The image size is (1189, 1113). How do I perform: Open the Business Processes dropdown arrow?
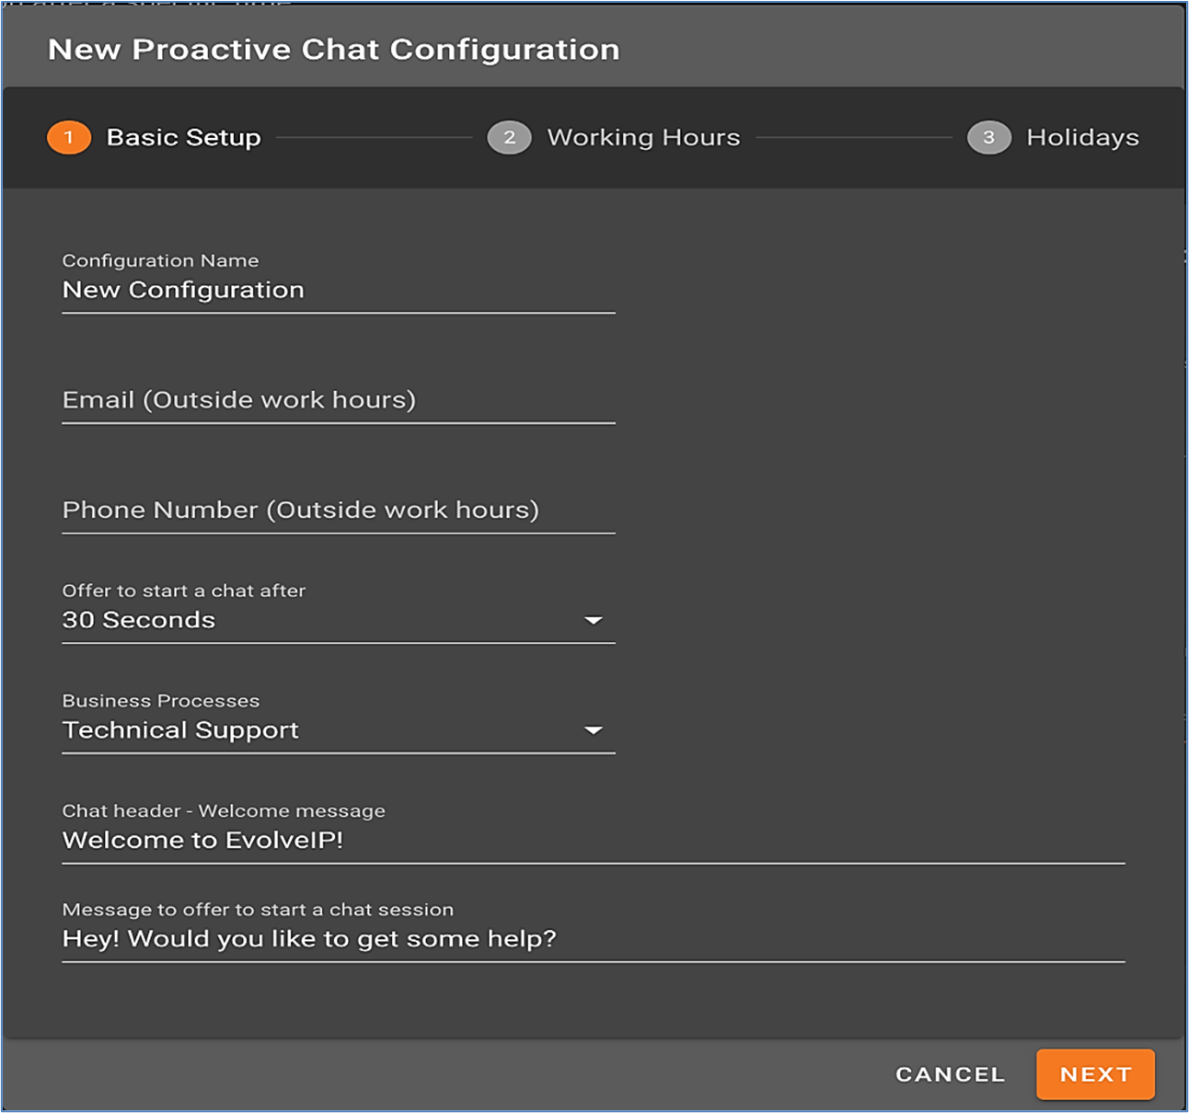[x=594, y=730]
